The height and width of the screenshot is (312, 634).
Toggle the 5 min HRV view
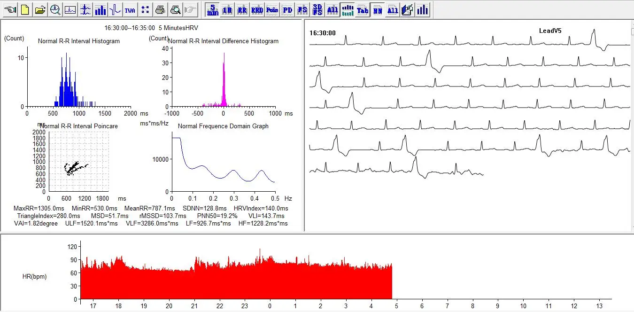[213, 9]
